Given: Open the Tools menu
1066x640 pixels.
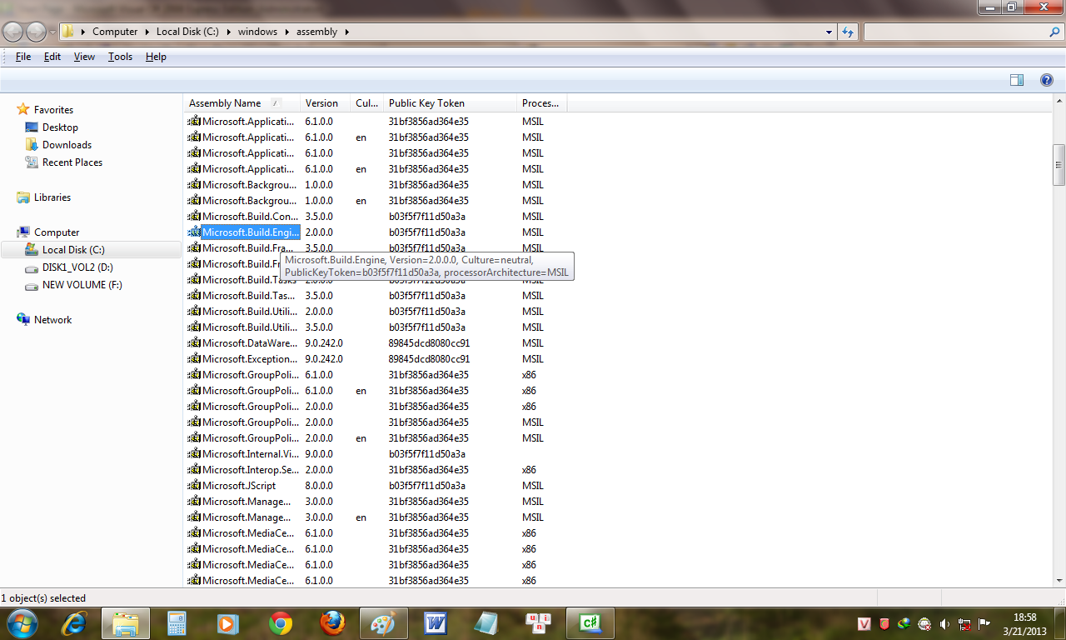Looking at the screenshot, I should coord(120,57).
